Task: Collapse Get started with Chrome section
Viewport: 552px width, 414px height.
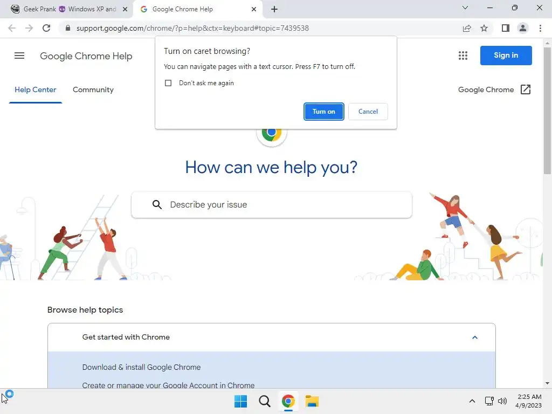Action: coord(475,337)
